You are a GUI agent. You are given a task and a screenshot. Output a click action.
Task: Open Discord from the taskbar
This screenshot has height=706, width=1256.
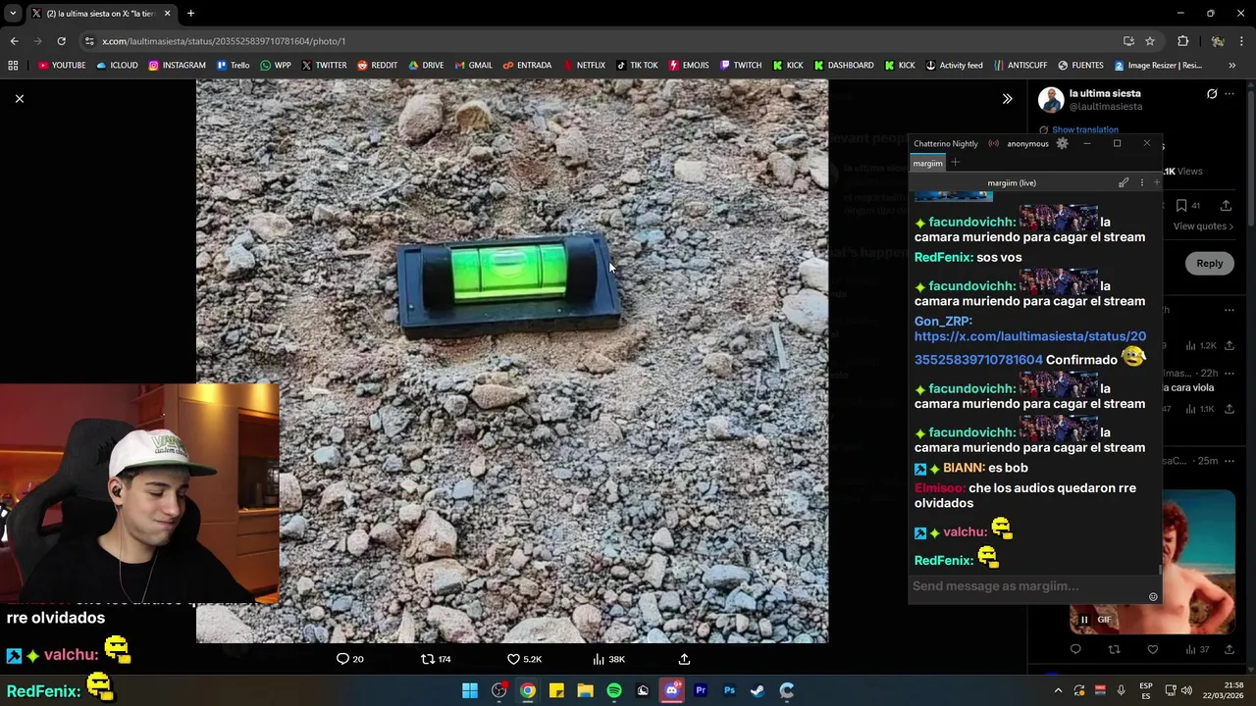[672, 690]
